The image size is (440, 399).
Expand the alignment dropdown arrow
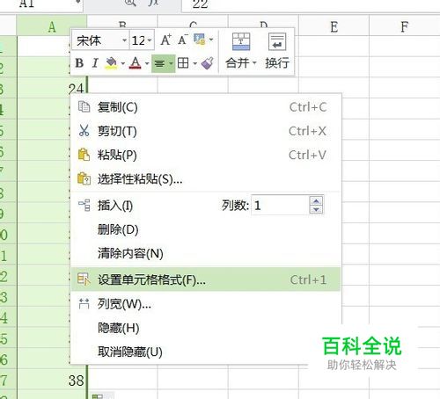171,63
